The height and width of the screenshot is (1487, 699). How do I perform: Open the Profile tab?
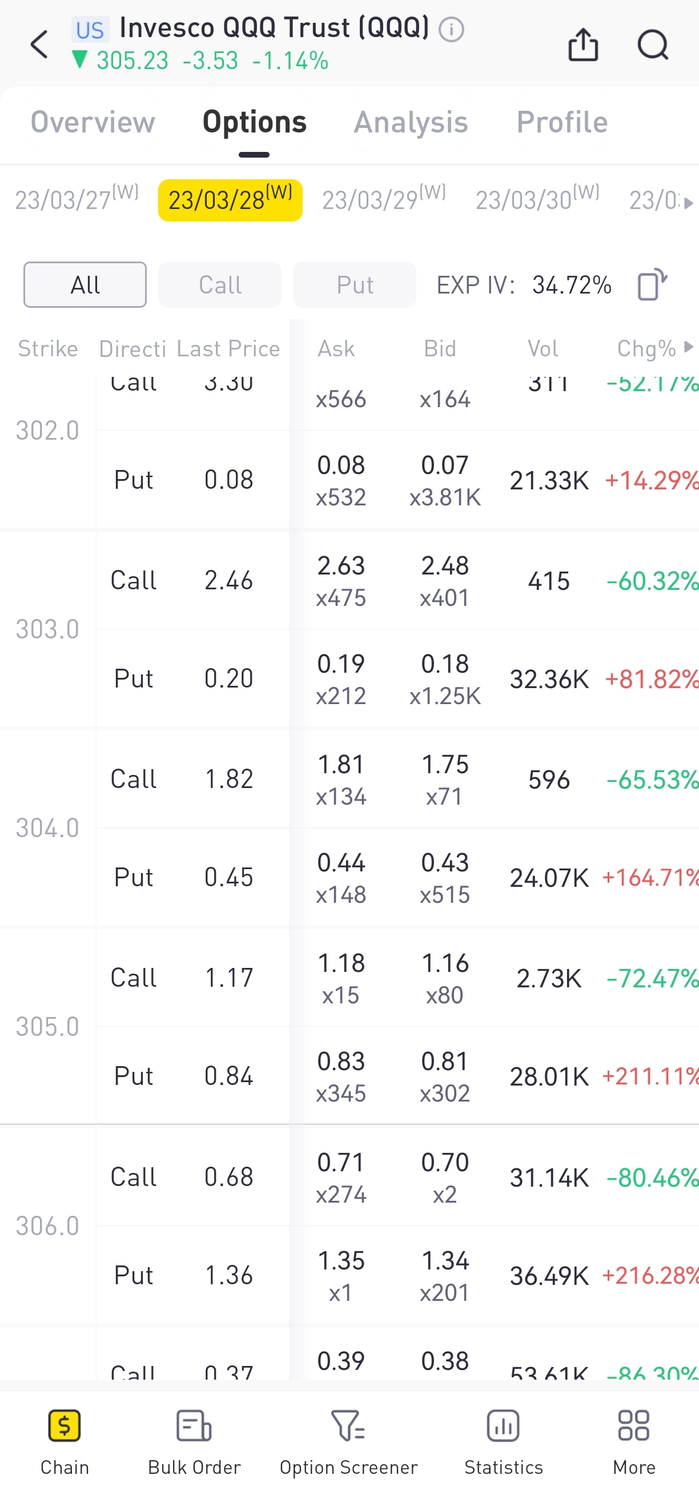pos(561,122)
